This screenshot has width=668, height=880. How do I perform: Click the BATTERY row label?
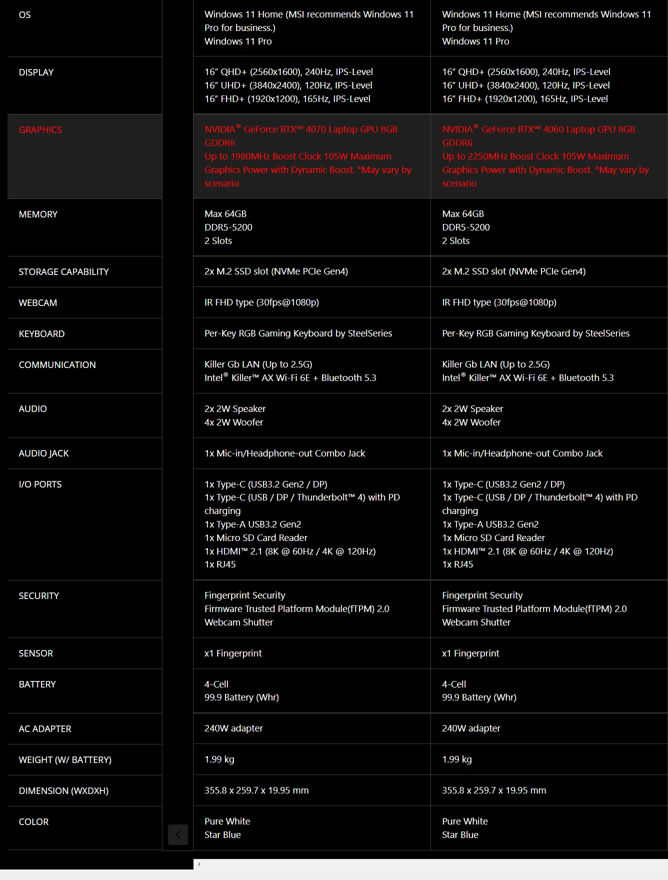pyautogui.click(x=37, y=684)
